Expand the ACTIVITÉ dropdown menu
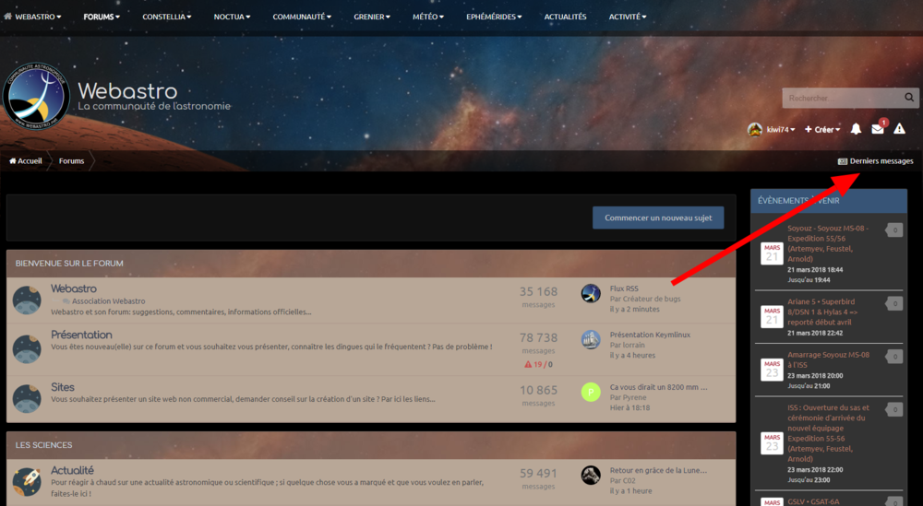Viewport: 923px width, 506px height. (x=628, y=17)
